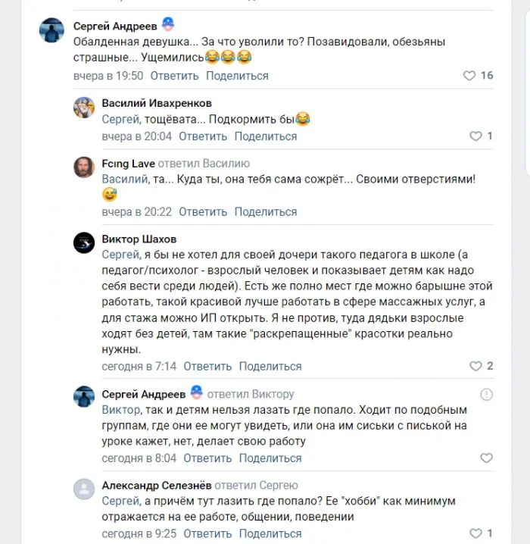The width and height of the screenshot is (530, 544).
Task: Reply to the comment posted вчера в 19:50
Action: coord(174,76)
